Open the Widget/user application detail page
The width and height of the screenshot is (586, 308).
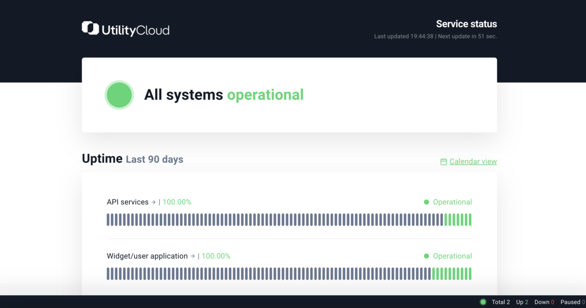point(147,256)
